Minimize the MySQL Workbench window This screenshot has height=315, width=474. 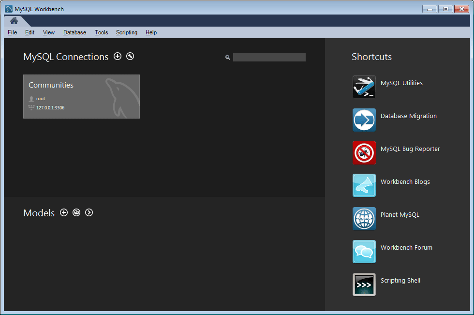tap(430, 9)
